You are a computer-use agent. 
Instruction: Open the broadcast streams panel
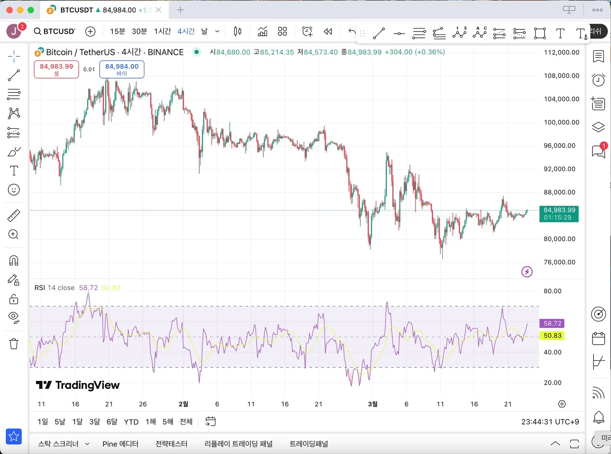pos(598,392)
